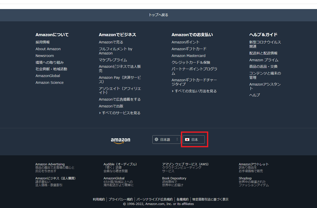Viewport: 317px width, 208px height.
Task: Open 利用規約 link
Action: coord(99,199)
